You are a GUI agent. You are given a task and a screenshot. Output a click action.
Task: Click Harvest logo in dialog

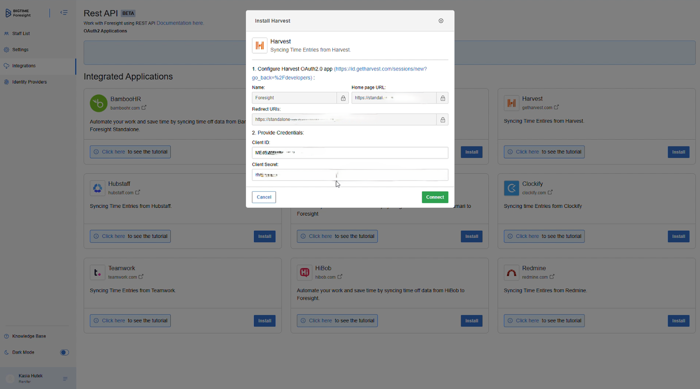coord(260,45)
